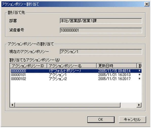Sort by 更新日時 column header
The width and height of the screenshot is (151, 128).
tap(117, 66)
